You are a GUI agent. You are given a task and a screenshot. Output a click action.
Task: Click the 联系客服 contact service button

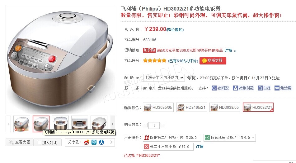click(213, 60)
